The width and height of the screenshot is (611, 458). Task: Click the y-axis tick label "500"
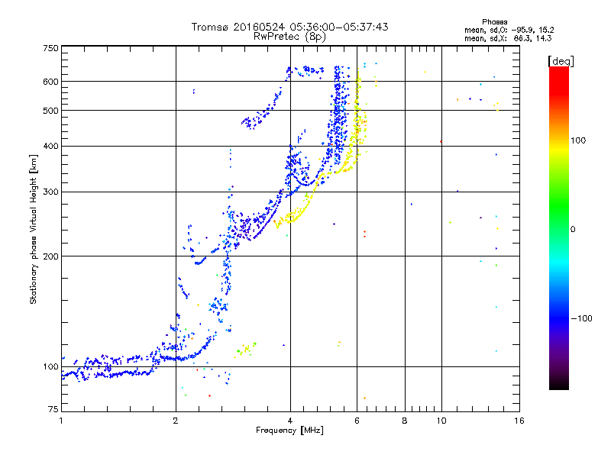[50, 111]
